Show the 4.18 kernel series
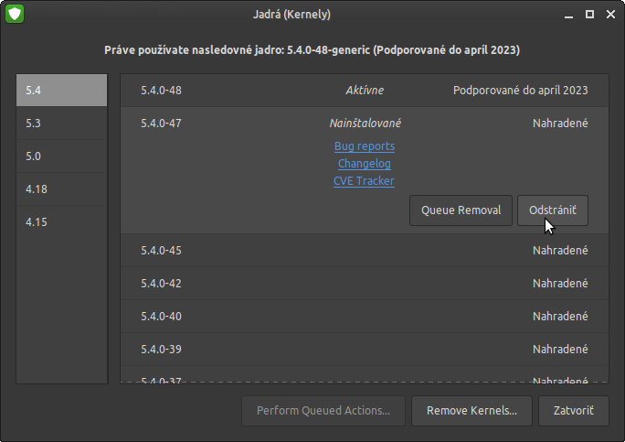 tap(62, 189)
